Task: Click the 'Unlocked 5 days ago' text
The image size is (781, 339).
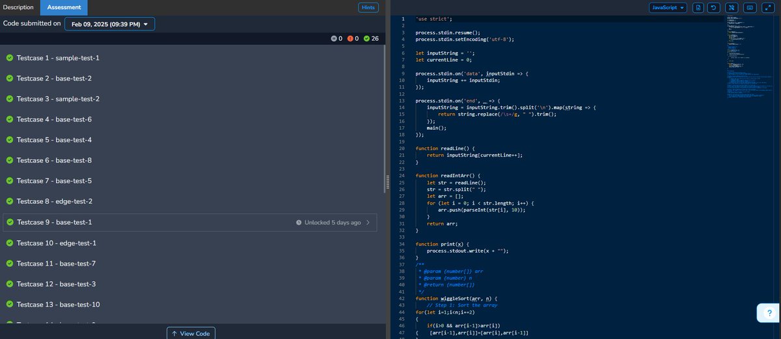Action: click(x=333, y=223)
